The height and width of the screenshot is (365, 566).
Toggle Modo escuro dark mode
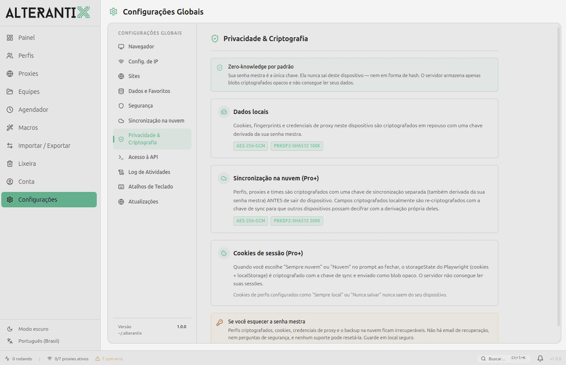click(50, 329)
